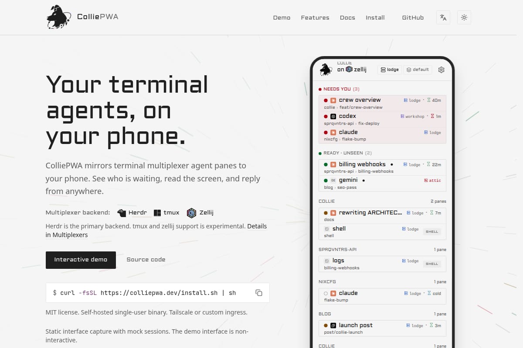Open the Source code link
This screenshot has width=523, height=348.
pyautogui.click(x=146, y=260)
